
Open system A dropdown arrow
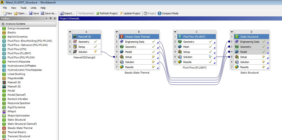coord(70,32)
